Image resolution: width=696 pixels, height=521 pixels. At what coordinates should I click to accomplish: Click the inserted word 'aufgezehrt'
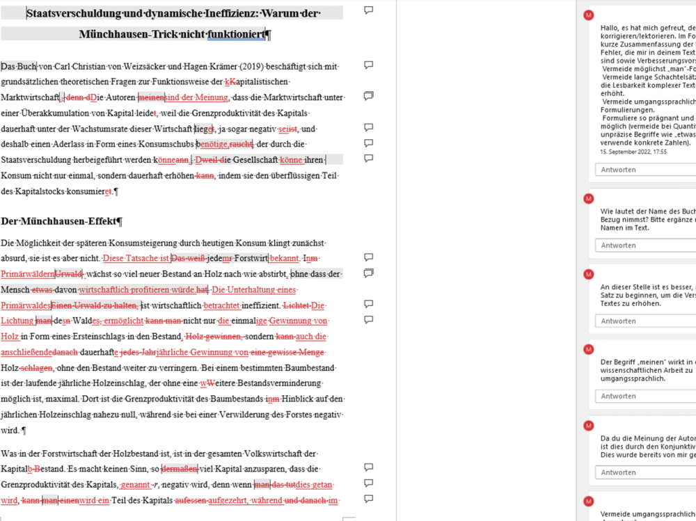pos(228,501)
